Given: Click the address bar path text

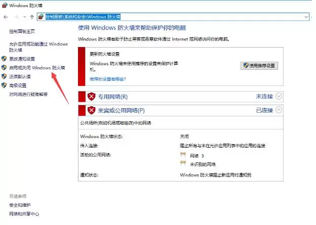Looking at the screenshot, I should 83,17.
